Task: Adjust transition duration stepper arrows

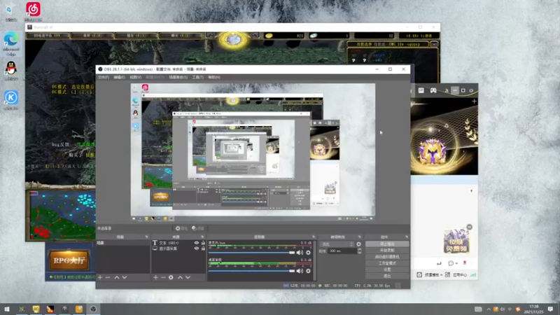Action: [x=359, y=251]
